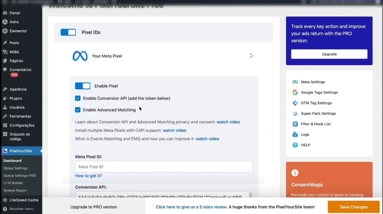Click the Recolher menu label
The width and height of the screenshot is (383, 214).
tap(21, 209)
